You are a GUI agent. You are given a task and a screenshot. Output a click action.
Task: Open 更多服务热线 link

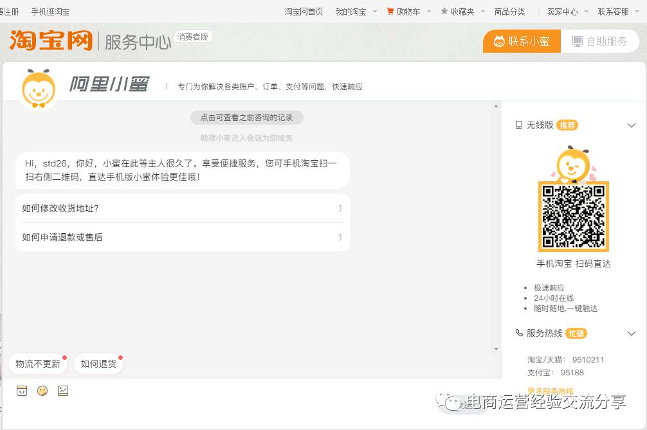tap(551, 390)
